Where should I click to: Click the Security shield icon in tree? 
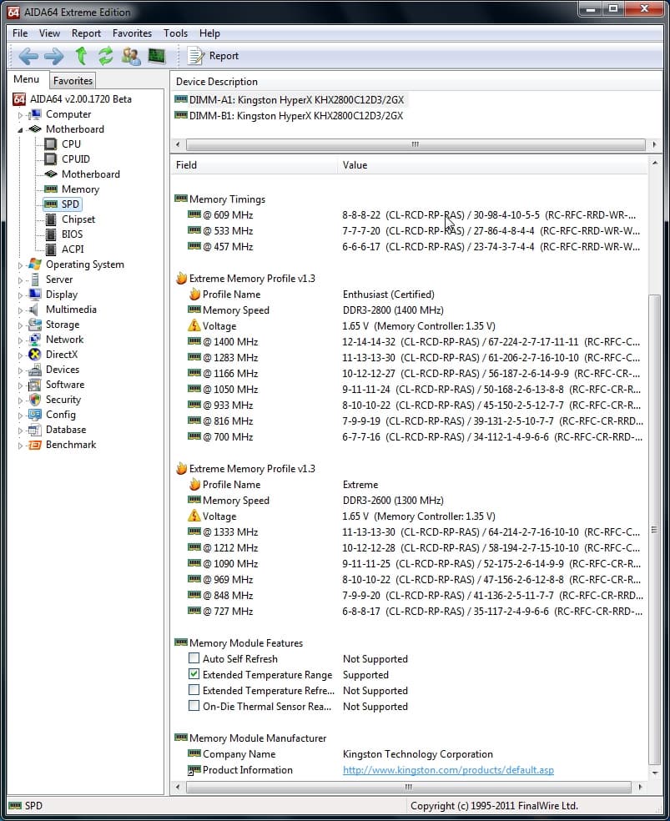click(35, 400)
